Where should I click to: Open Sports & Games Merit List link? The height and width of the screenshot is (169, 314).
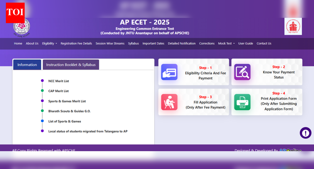pyautogui.click(x=67, y=101)
